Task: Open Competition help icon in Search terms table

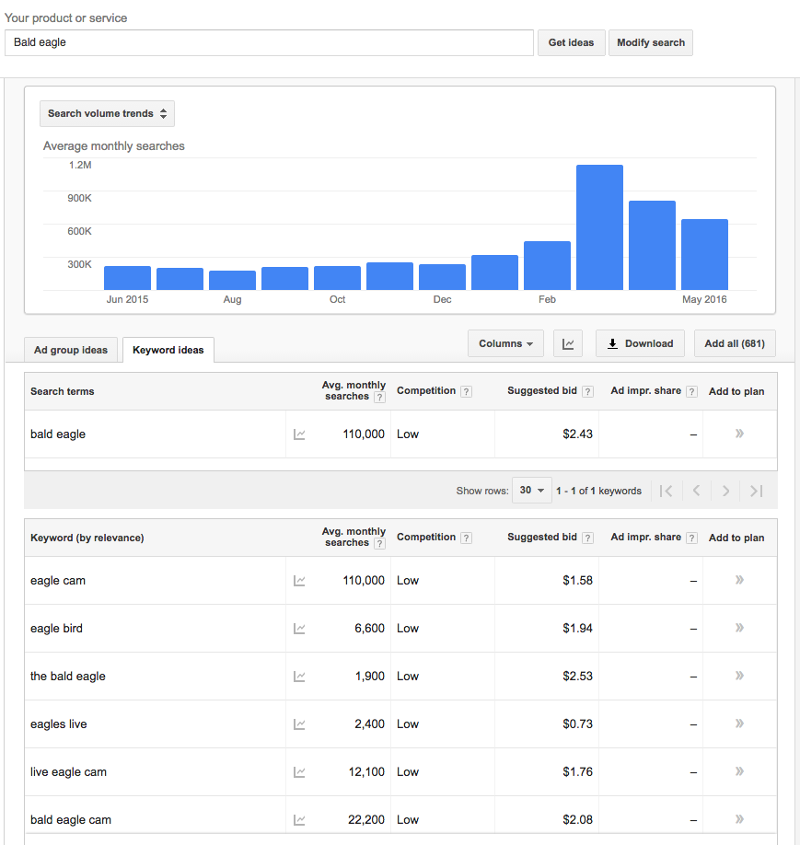Action: [467, 392]
